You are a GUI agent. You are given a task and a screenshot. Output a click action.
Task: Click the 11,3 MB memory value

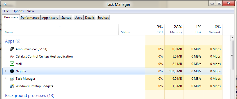click(x=176, y=86)
